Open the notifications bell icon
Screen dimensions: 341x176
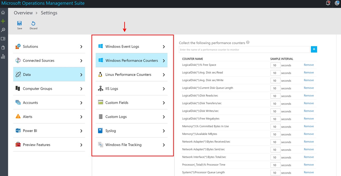(328, 3)
